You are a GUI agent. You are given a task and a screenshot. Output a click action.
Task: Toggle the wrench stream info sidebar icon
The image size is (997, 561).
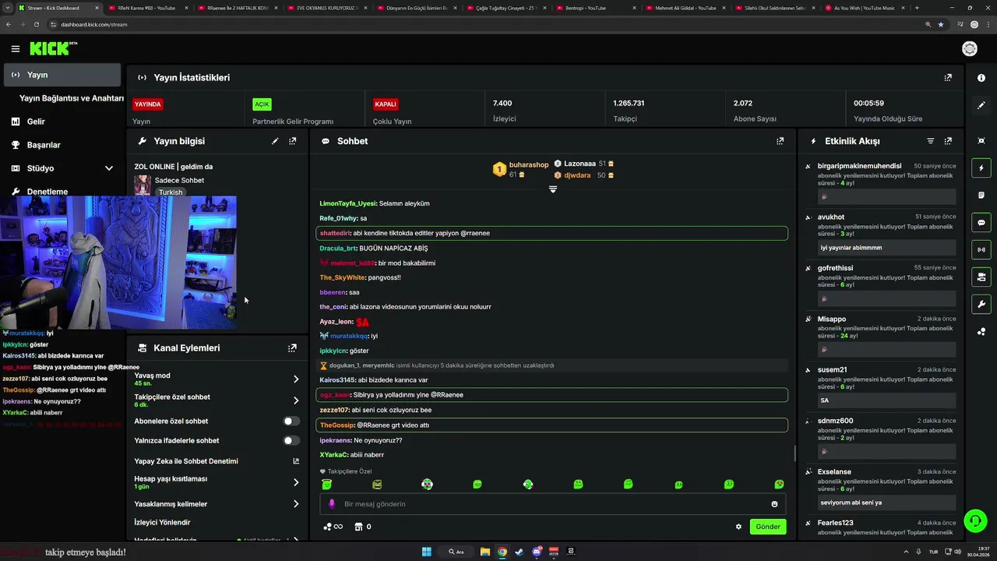(x=981, y=304)
